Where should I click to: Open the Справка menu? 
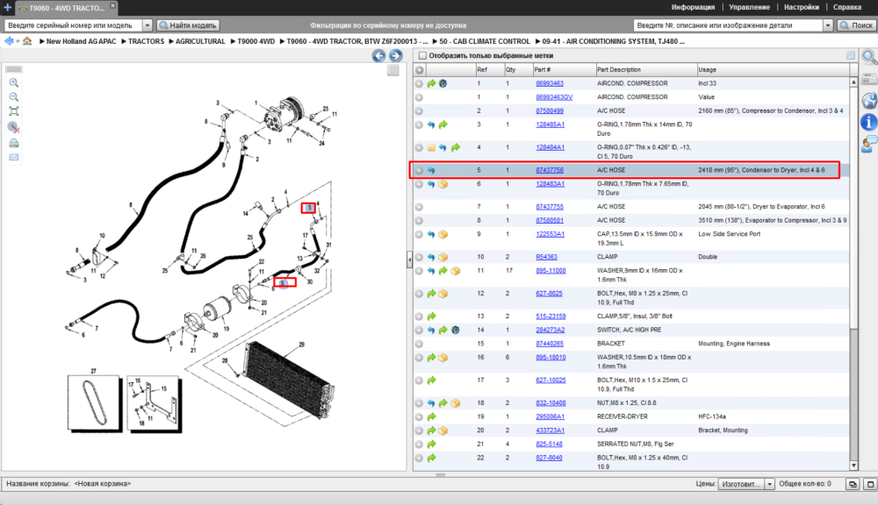[846, 7]
